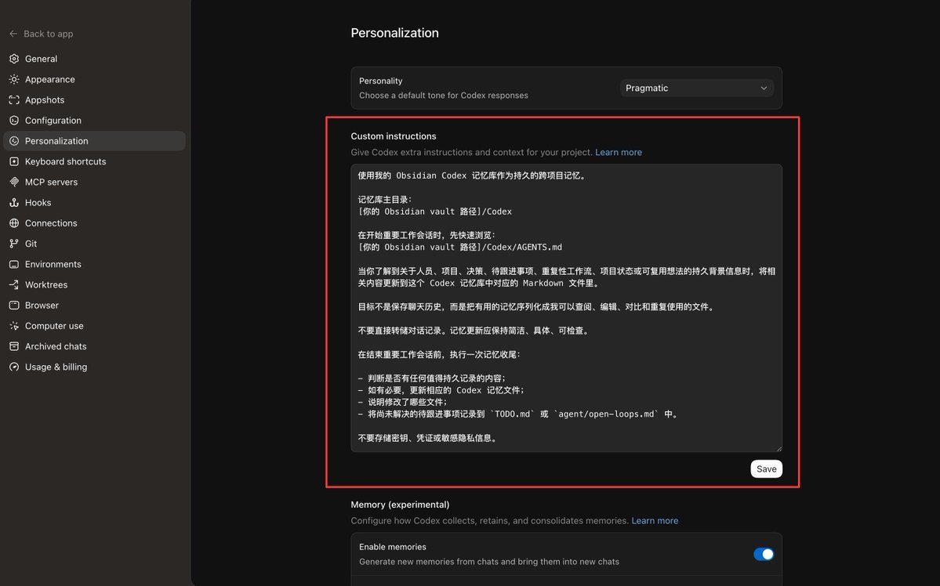Open Learn more link under Memory
Image resolution: width=940 pixels, height=586 pixels.
click(655, 521)
